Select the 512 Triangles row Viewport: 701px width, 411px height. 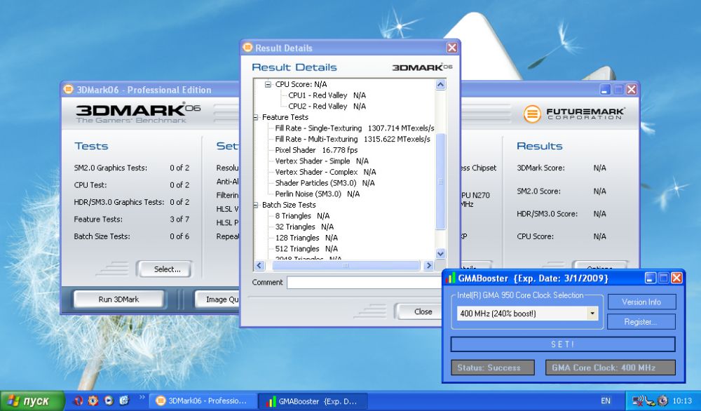306,249
